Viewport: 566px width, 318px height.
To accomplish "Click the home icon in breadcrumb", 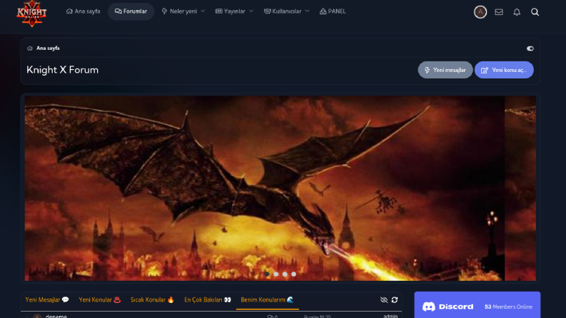I will pyautogui.click(x=30, y=48).
